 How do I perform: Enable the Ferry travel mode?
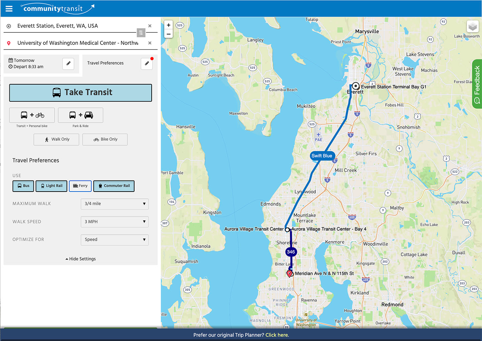pos(80,186)
